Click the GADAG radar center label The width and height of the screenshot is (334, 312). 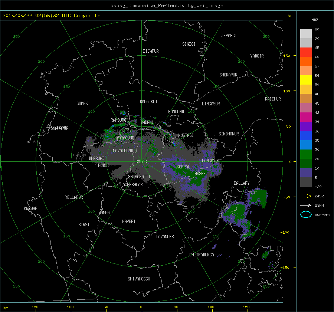[x=141, y=162]
